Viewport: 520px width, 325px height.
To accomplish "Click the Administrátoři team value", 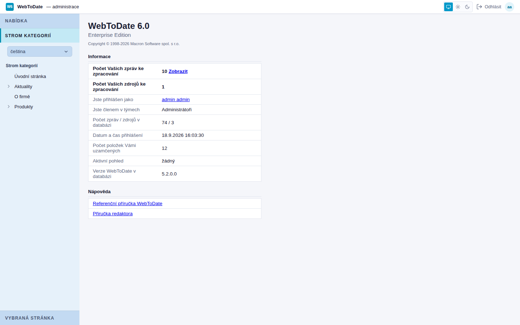I will point(177,110).
